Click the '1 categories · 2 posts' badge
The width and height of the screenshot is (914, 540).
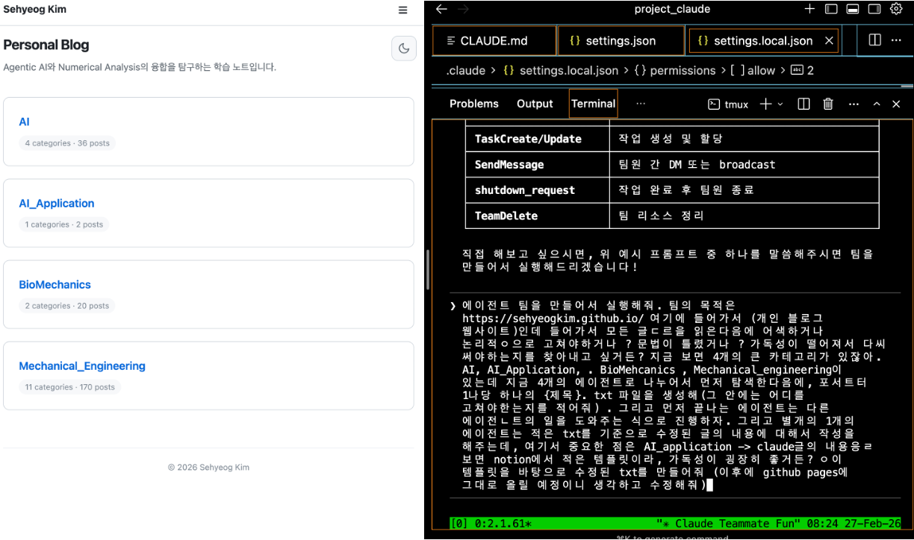tap(64, 225)
